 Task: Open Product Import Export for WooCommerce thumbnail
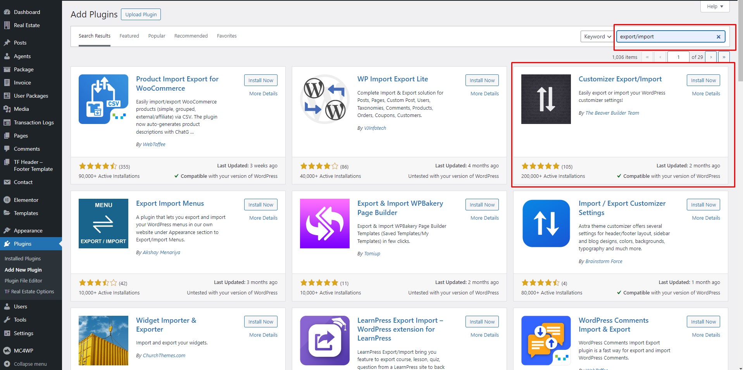(103, 99)
